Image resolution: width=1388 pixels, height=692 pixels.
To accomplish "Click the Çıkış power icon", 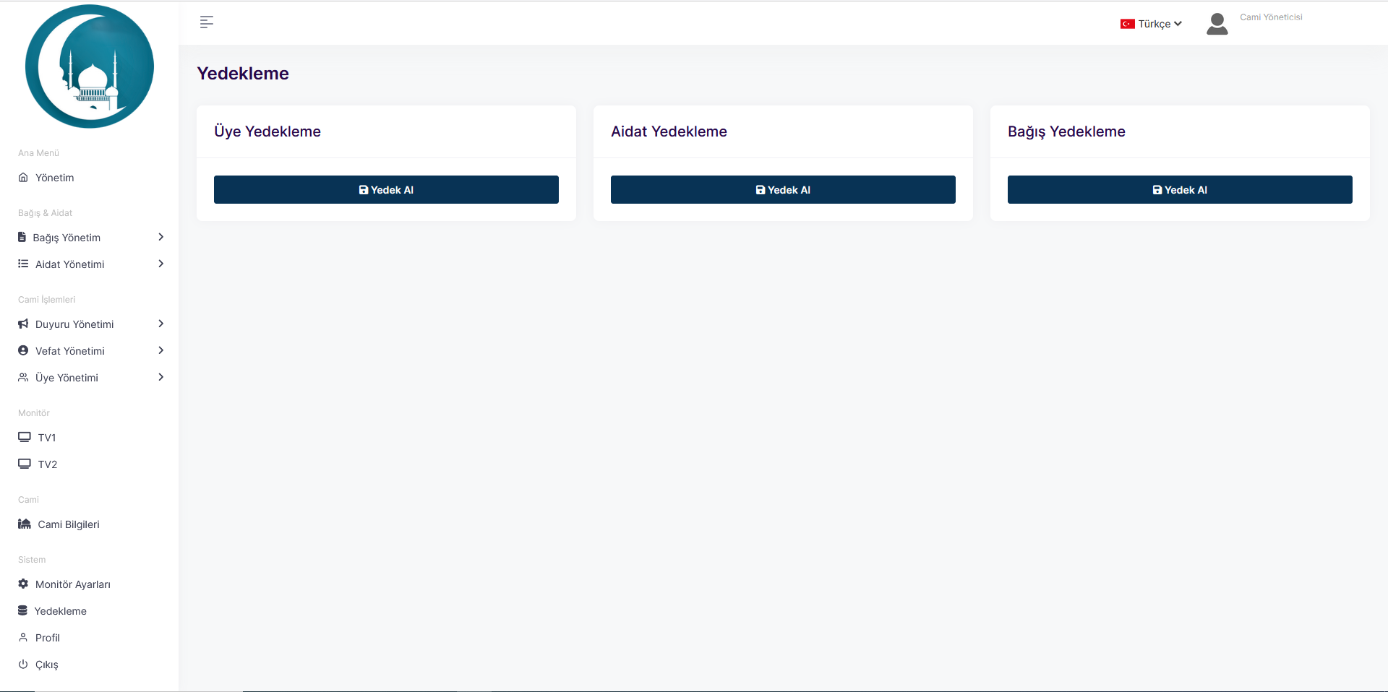I will coord(23,664).
